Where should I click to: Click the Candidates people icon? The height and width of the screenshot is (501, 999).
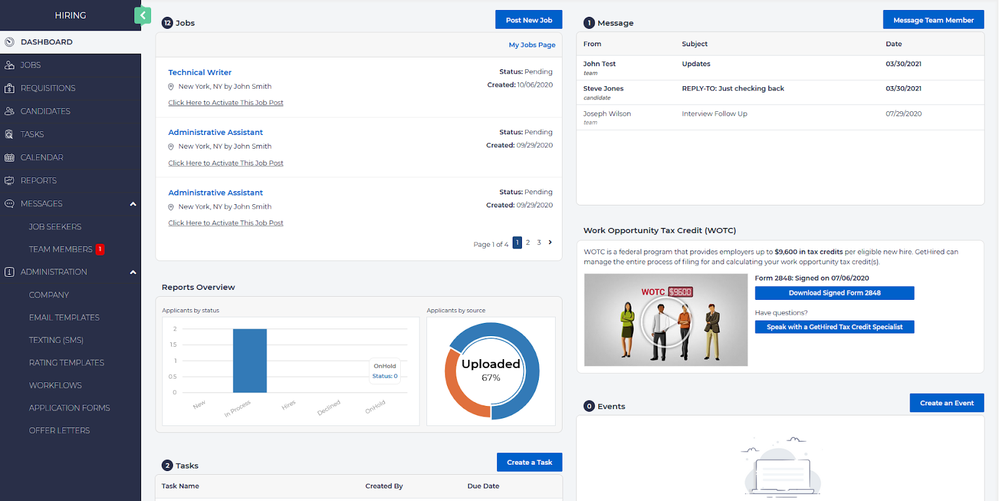point(9,111)
